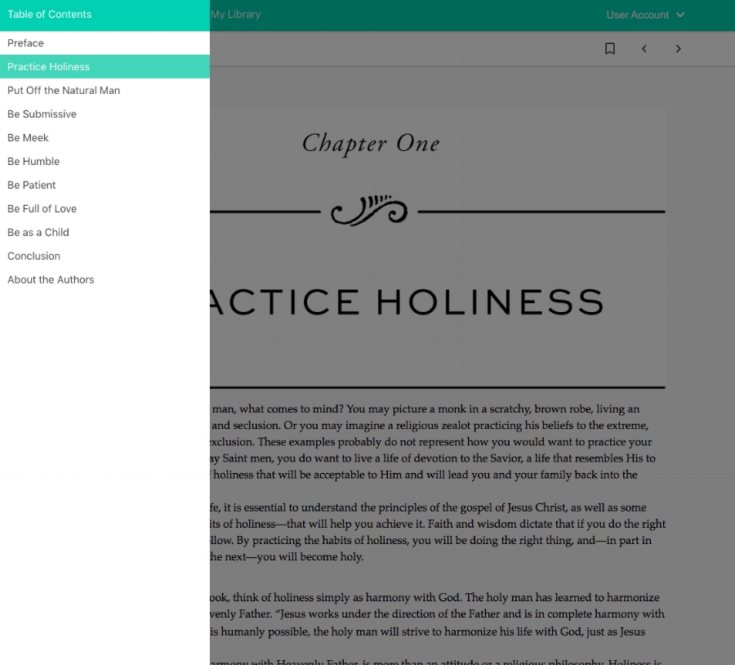
Task: Jump to the Conclusion chapter
Action: pyautogui.click(x=33, y=256)
